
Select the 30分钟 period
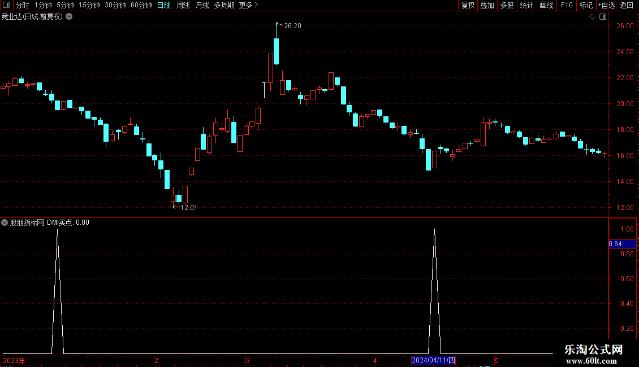point(115,5)
